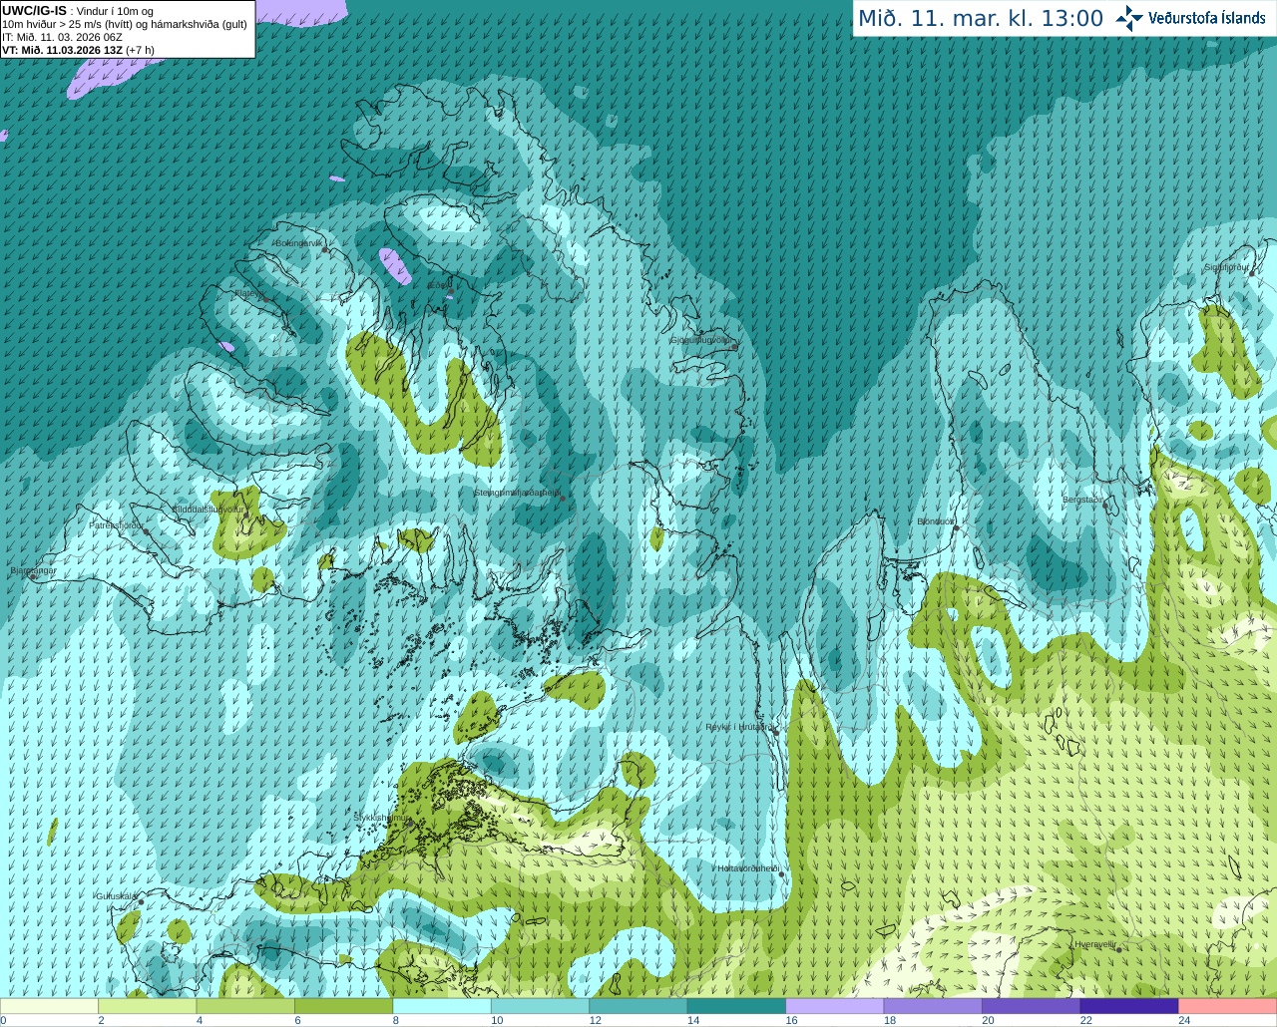Image resolution: width=1277 pixels, height=1027 pixels.
Task: Click the legend scale number 16
Action: [x=791, y=1020]
